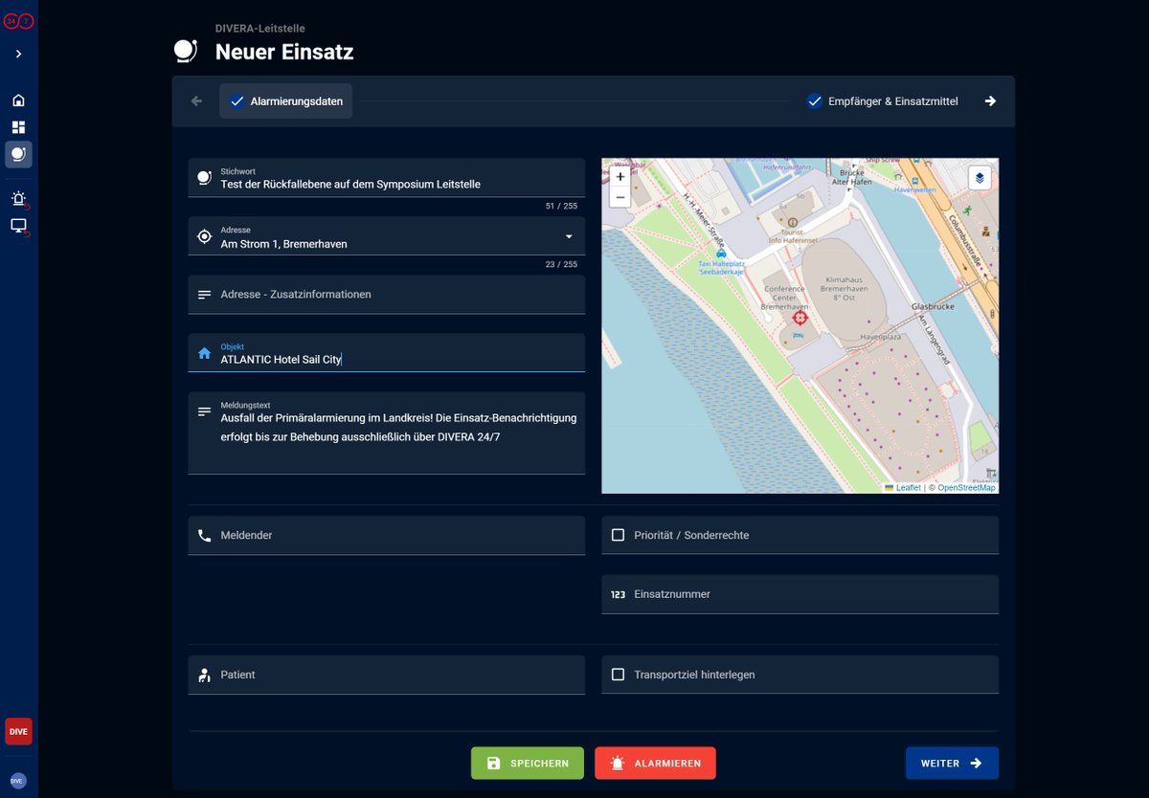Click the patient person icon
This screenshot has height=798, width=1149.
(x=204, y=675)
